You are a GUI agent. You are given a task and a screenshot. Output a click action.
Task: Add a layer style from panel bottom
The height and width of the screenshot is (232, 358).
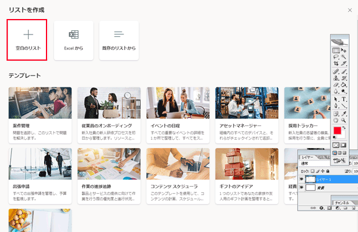[x=322, y=208]
